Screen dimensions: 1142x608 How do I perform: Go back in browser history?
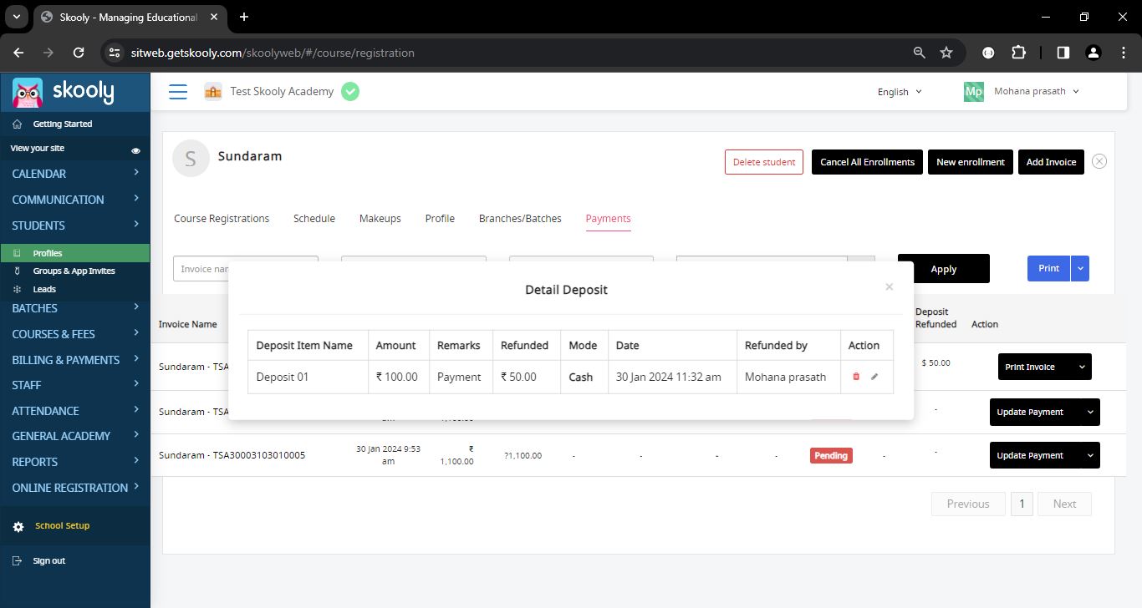(18, 53)
